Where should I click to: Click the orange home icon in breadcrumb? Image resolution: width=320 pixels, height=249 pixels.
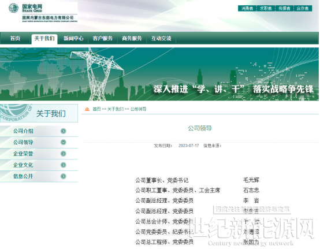(87, 109)
